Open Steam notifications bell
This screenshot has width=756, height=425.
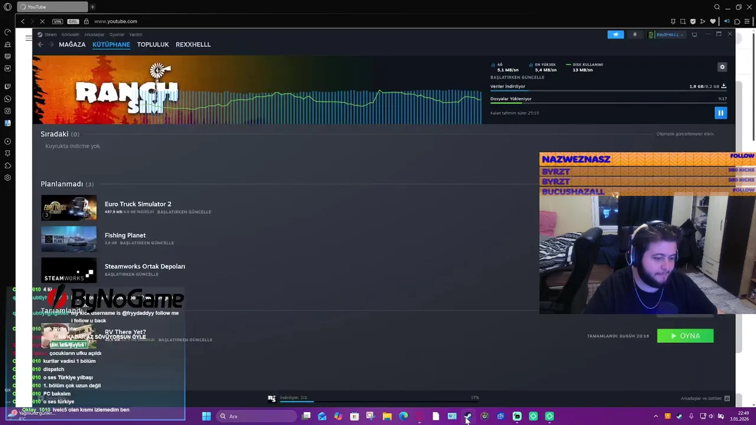[635, 35]
